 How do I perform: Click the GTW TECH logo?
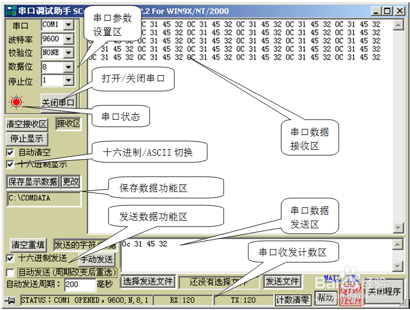350,295
